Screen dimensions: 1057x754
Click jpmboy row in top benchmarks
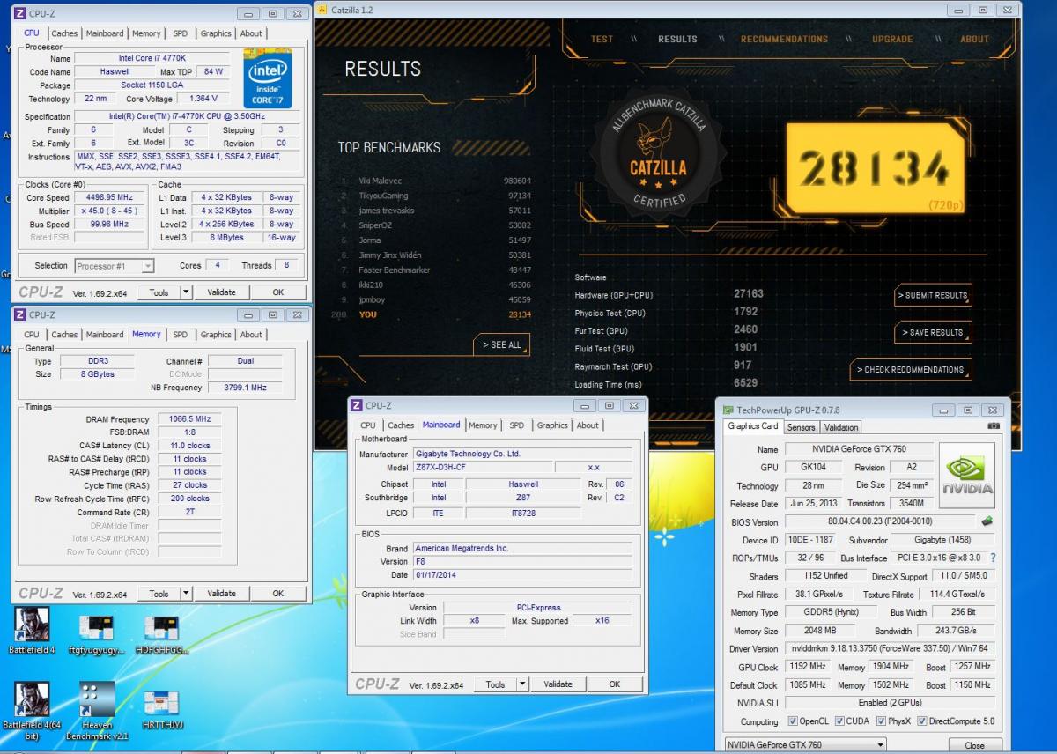tap(436, 299)
